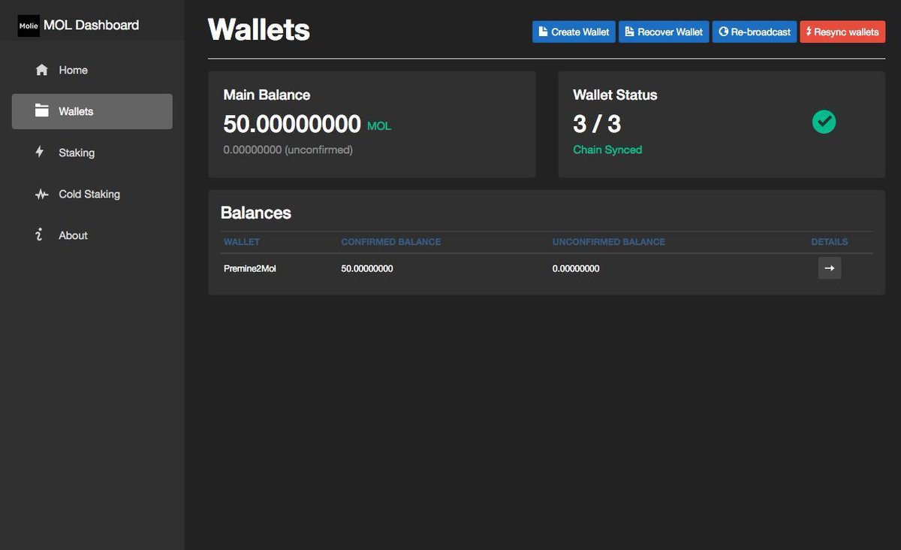The height and width of the screenshot is (550, 901).
Task: Click the Wallets folder icon
Action: [x=41, y=110]
